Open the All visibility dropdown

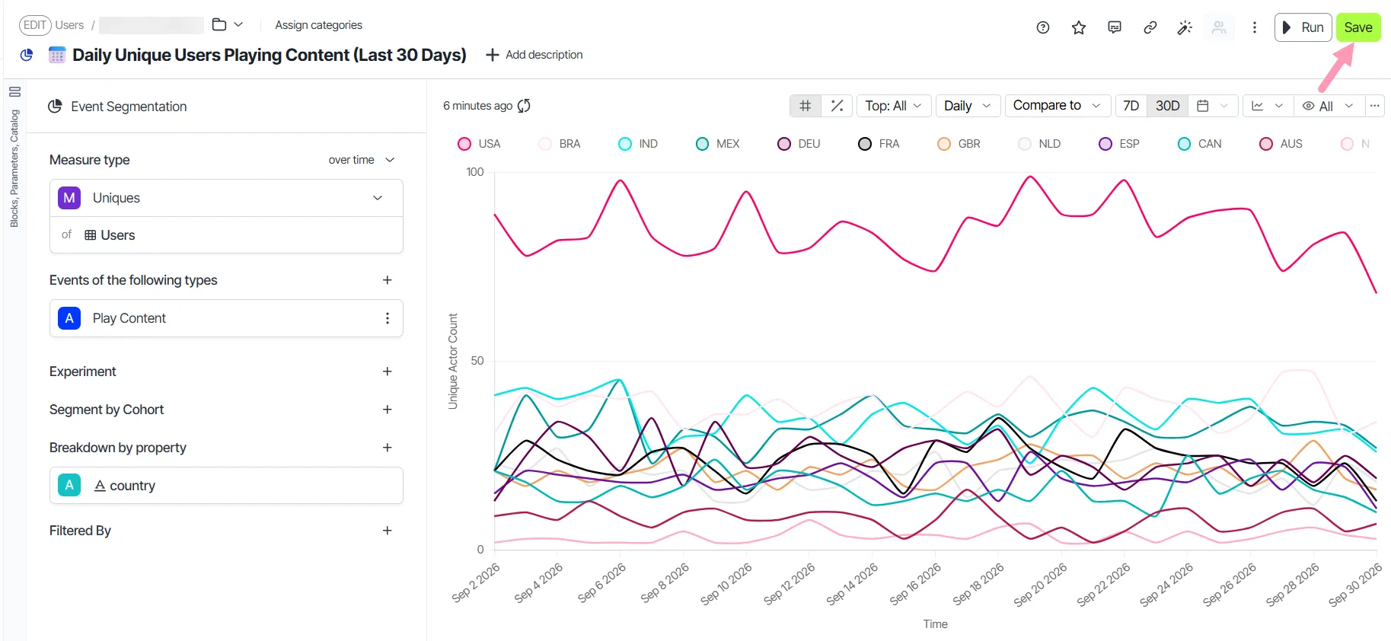pos(1328,106)
